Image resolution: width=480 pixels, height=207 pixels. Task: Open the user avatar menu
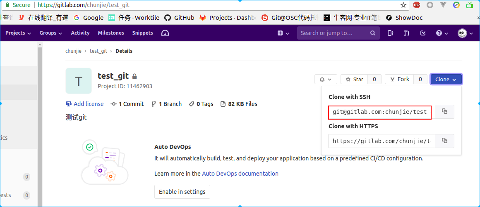coord(465,33)
